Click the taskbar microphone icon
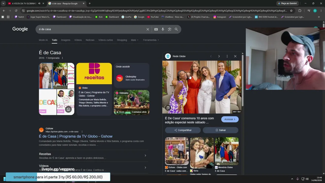Image resolution: width=325 pixels, height=183 pixels. coord(298,179)
